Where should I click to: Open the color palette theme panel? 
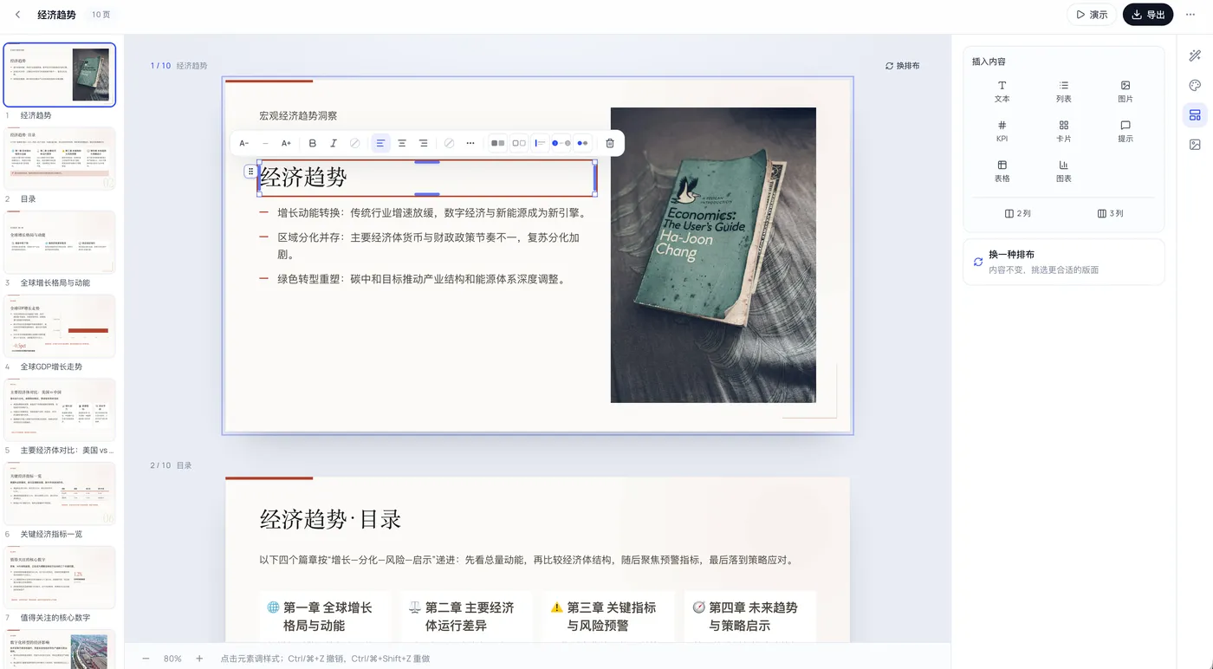[x=1195, y=85]
